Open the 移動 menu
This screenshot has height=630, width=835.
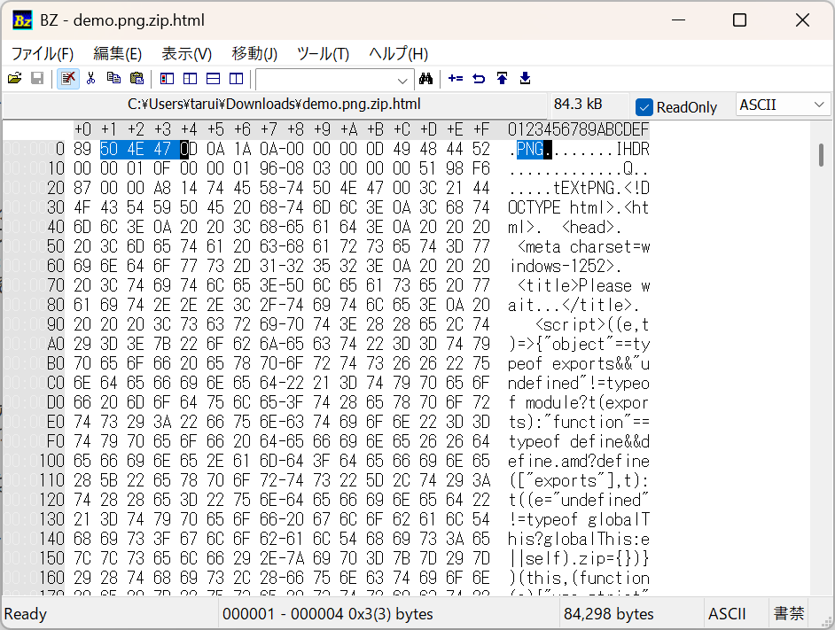(x=254, y=53)
